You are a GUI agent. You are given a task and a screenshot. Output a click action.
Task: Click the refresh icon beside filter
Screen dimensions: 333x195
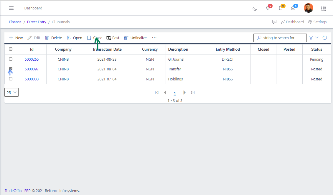point(325,38)
